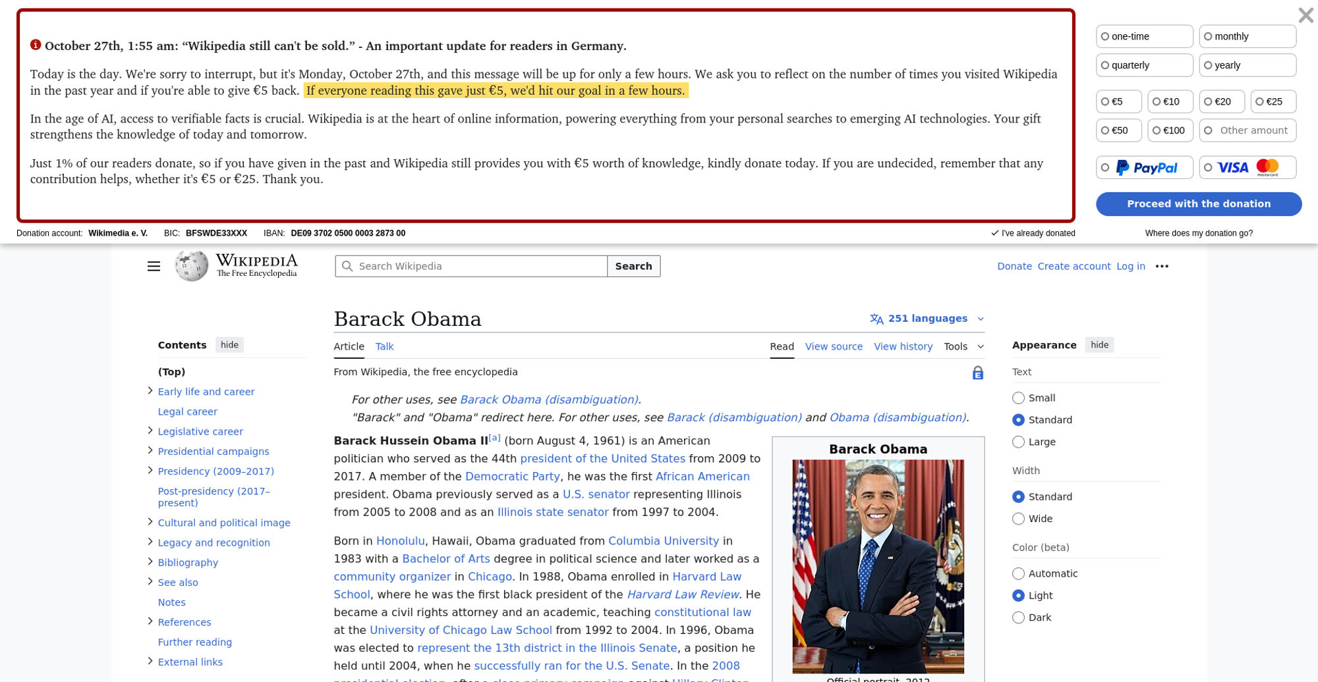Expand the Early life and career section
This screenshot has width=1318, height=682.
tap(150, 391)
